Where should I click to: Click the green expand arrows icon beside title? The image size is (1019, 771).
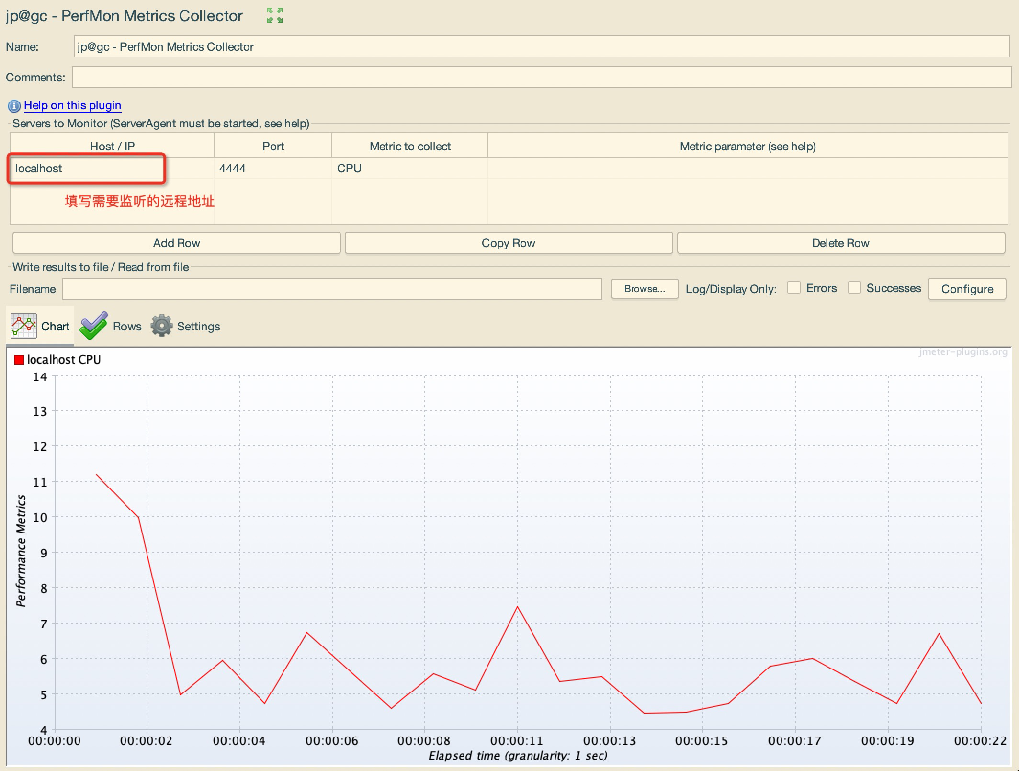pos(275,15)
